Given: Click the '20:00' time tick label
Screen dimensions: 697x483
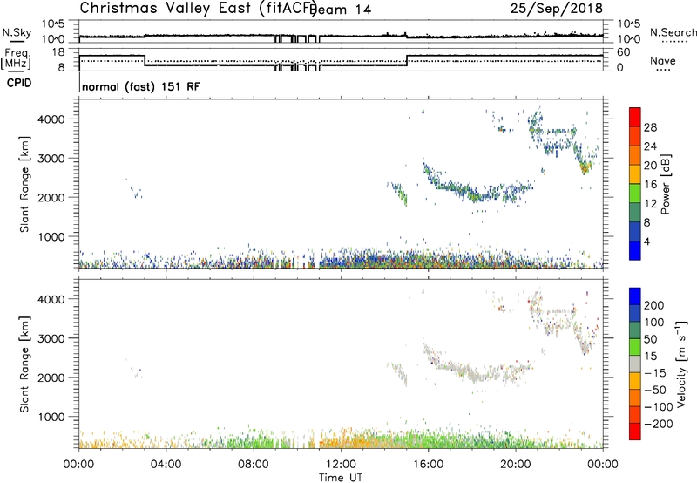Looking at the screenshot, I should pos(515,465).
